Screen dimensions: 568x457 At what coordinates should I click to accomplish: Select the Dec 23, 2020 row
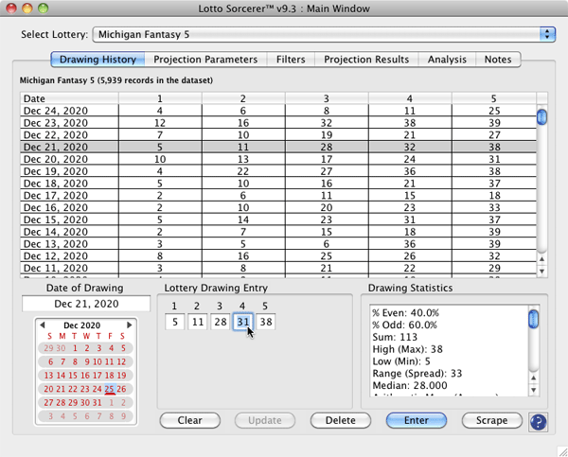(x=278, y=123)
